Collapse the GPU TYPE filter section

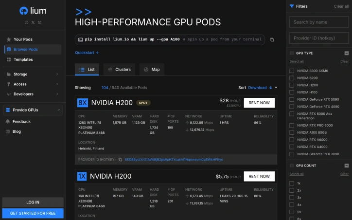pos(347,53)
